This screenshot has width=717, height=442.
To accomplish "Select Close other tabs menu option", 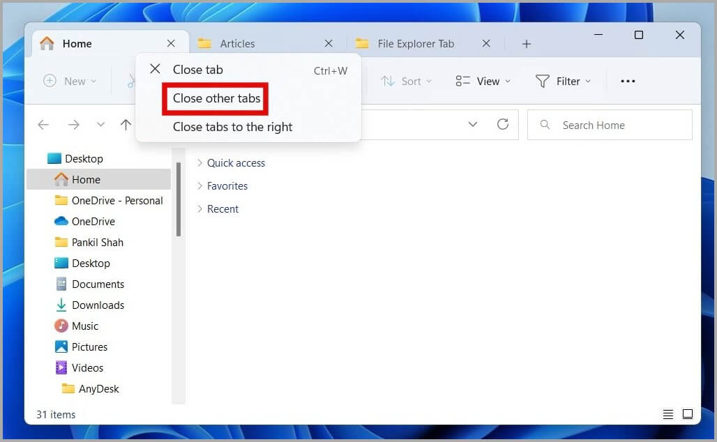I will [x=216, y=98].
